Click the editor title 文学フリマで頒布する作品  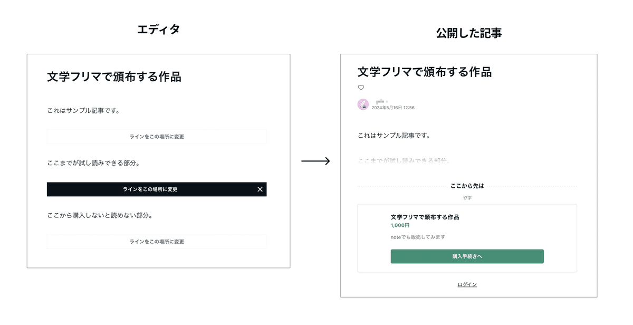coord(114,77)
